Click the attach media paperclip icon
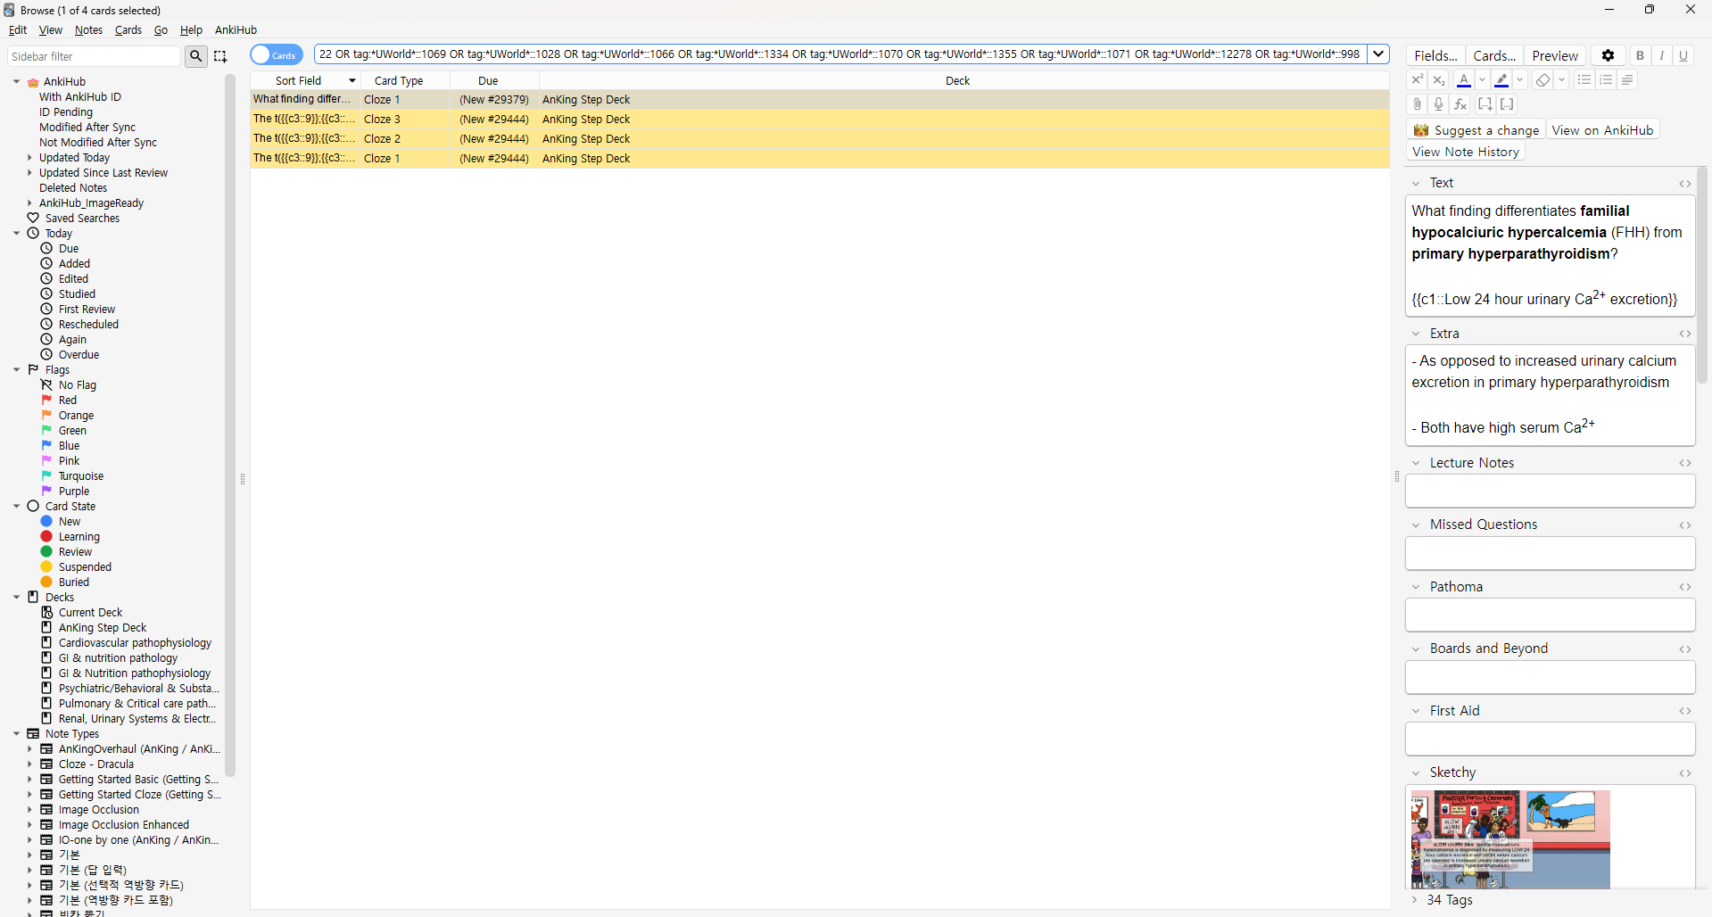 click(1417, 104)
